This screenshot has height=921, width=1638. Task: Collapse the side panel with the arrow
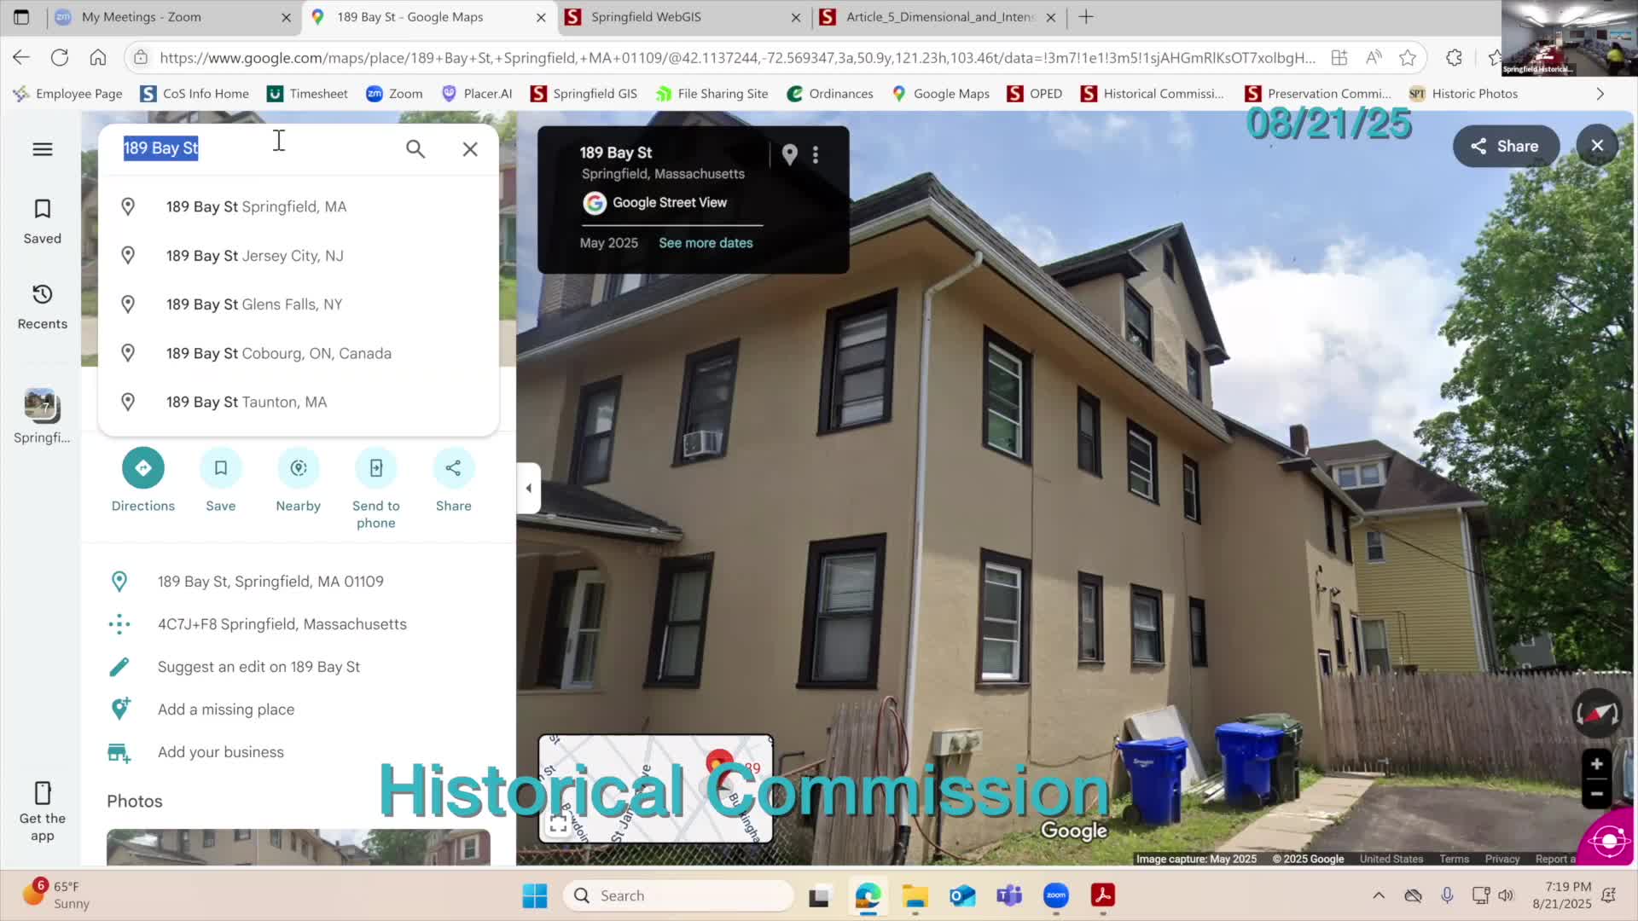coord(528,488)
